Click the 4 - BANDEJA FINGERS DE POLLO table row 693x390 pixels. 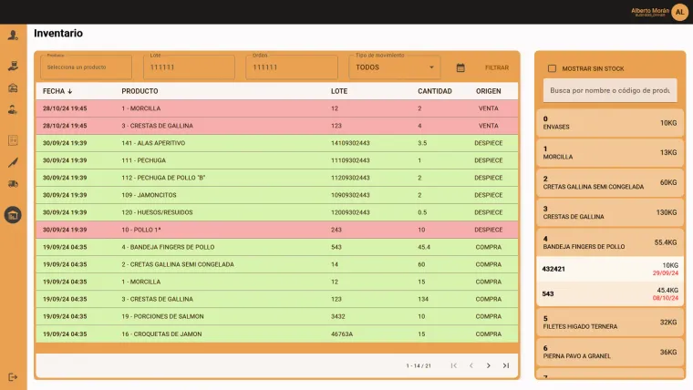pos(276,247)
